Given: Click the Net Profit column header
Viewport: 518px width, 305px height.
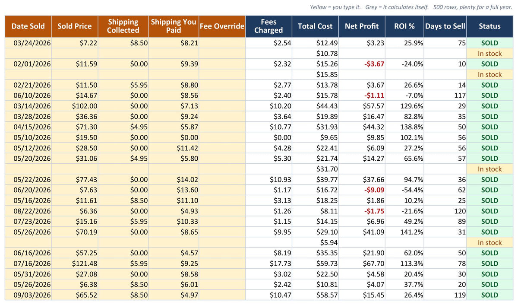Looking at the screenshot, I should pos(362,26).
